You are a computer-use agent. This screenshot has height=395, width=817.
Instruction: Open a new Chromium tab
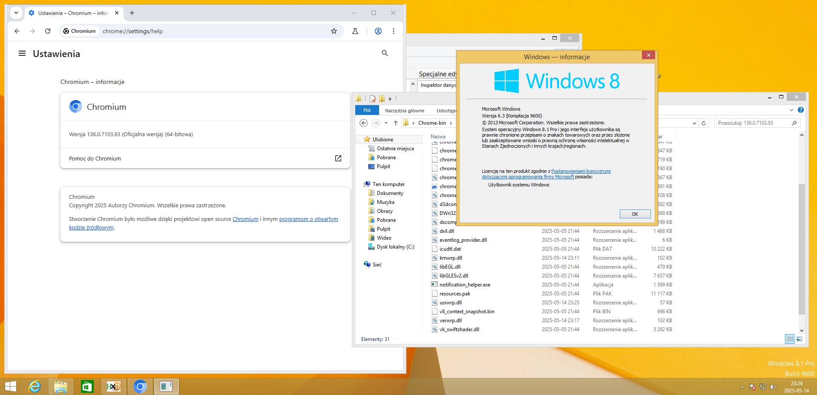(132, 13)
